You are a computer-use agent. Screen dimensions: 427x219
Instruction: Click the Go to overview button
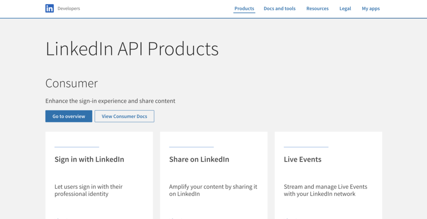(x=69, y=116)
